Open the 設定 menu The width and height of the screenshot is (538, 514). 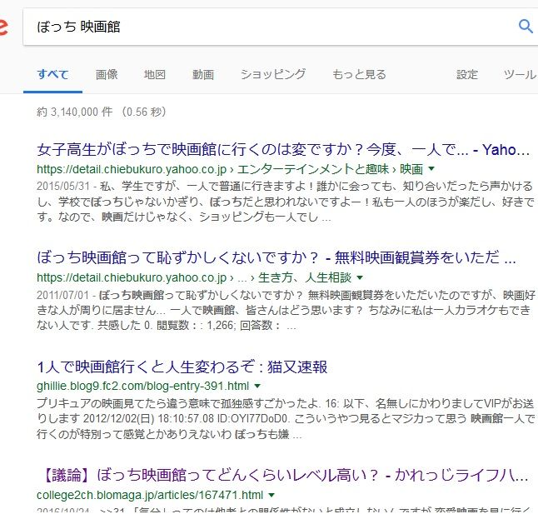click(x=467, y=74)
